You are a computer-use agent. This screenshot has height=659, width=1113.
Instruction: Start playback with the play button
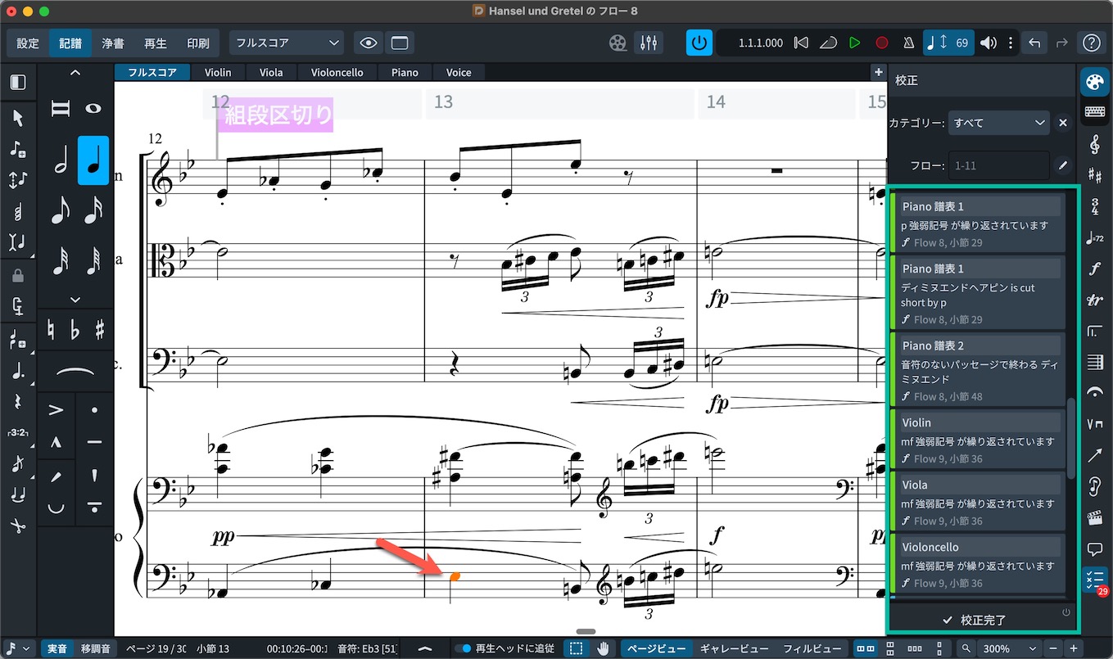coord(854,43)
